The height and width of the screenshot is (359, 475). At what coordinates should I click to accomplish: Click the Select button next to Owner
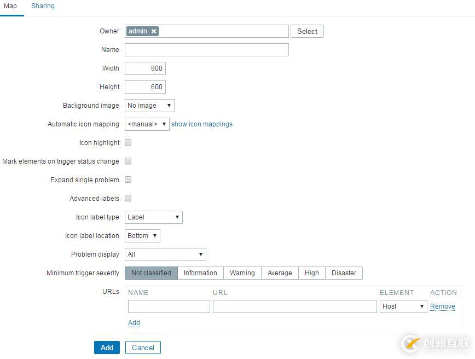[x=307, y=31]
